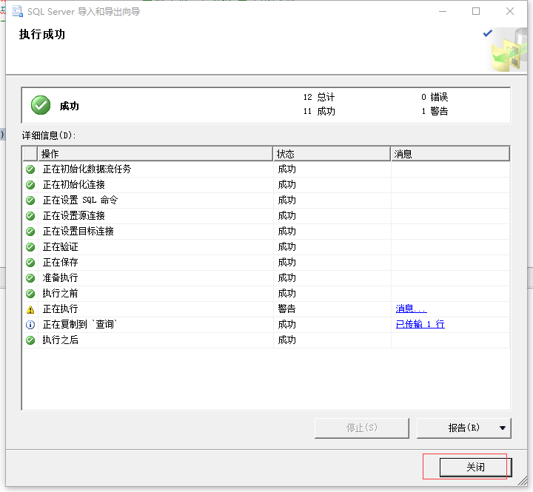Click the success icon beside 正在保存
533x492 pixels.
30,263
